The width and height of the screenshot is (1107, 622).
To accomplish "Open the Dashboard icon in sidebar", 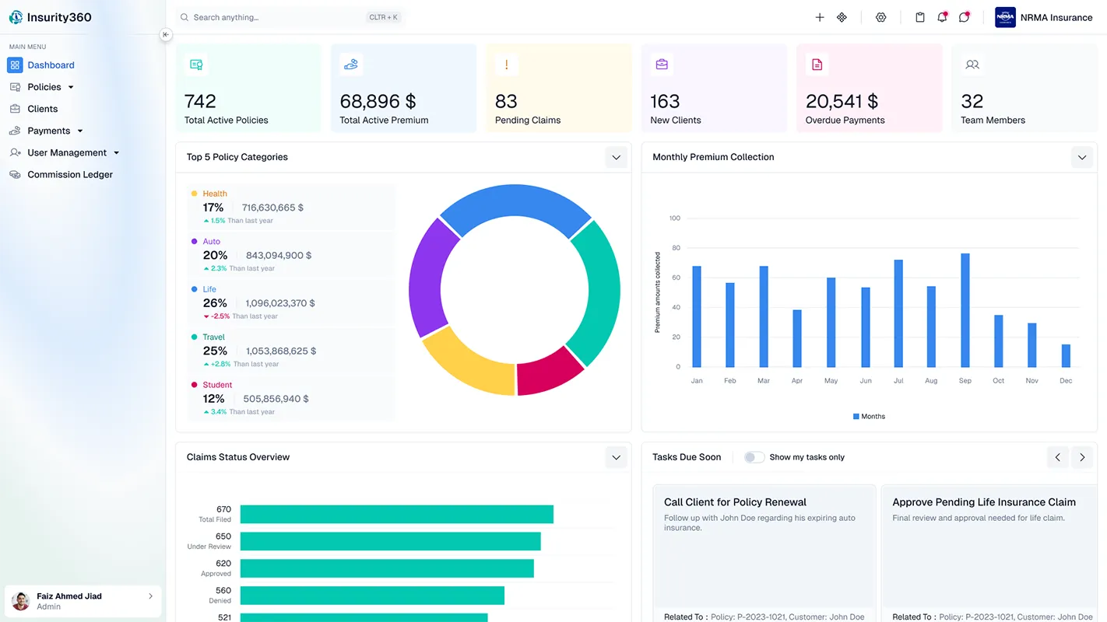I will 14,65.
